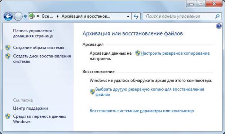Click the 'Архивация данных не настроена.' text
Screen dimensions: 225x134
(x=110, y=56)
